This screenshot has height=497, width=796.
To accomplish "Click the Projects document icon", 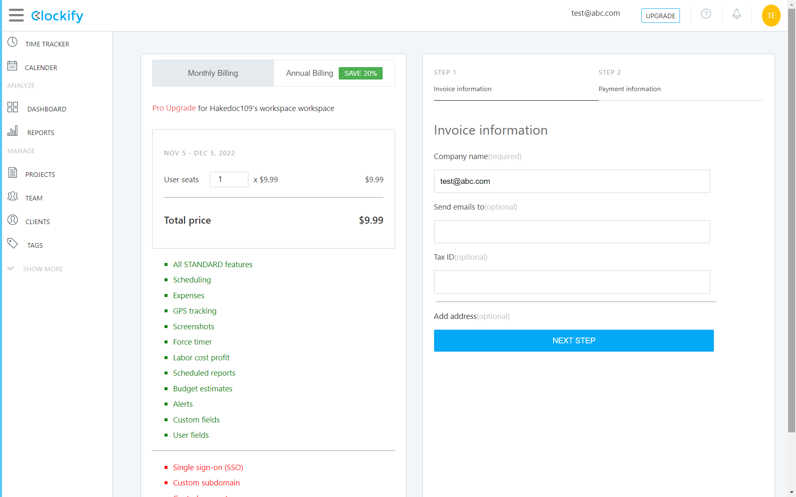I will 13,173.
